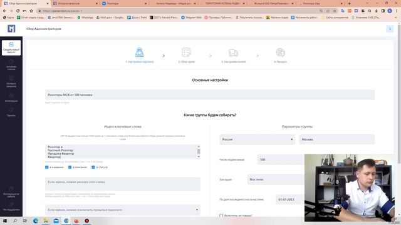Image resolution: width=401 pixels, height=225 pixels.
Task: Toggle the 'в статусе' checkbox
Action: tap(93, 167)
